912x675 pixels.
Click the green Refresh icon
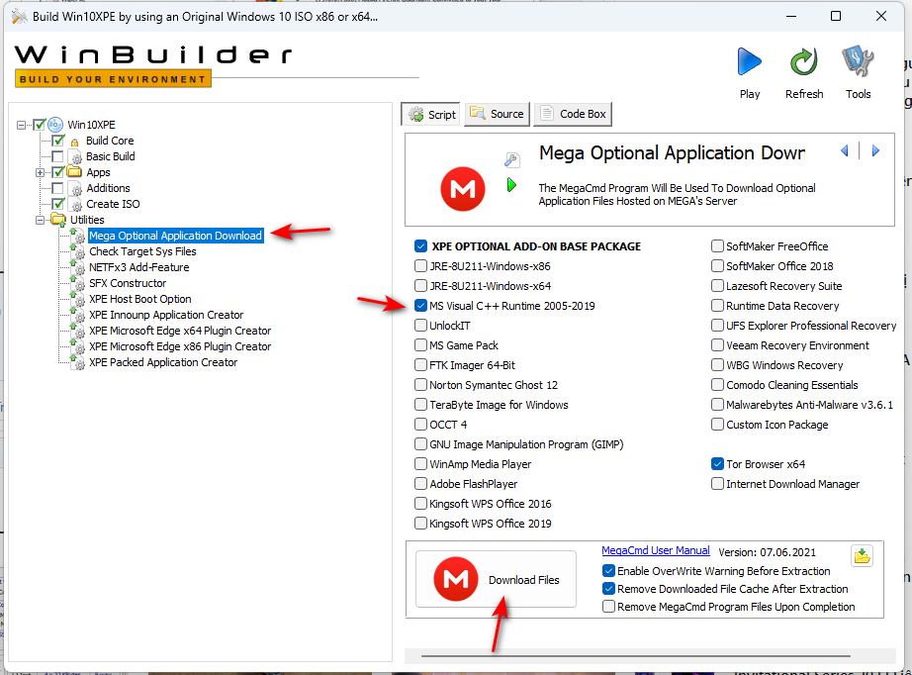(804, 61)
